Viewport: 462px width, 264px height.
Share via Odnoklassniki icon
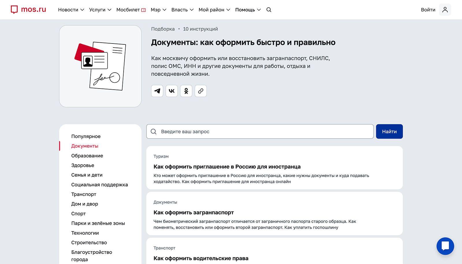coord(186,91)
